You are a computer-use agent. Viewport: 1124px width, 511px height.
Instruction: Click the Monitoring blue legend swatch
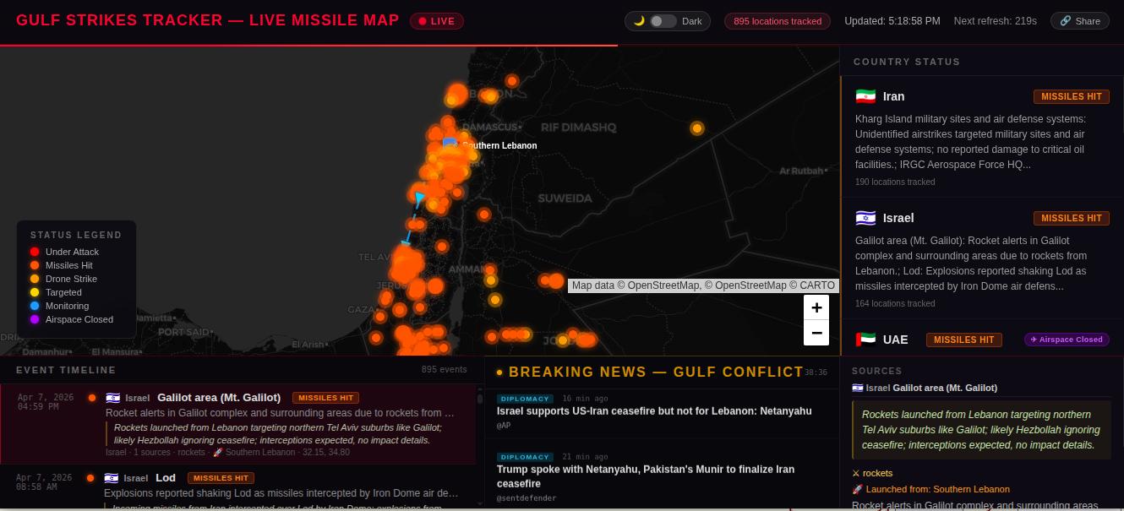pos(35,306)
